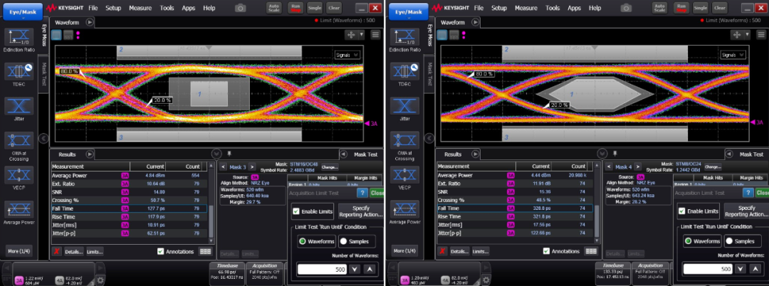This screenshot has width=769, height=286.
Task: Select Samples radio button in right window
Action: [729, 241]
